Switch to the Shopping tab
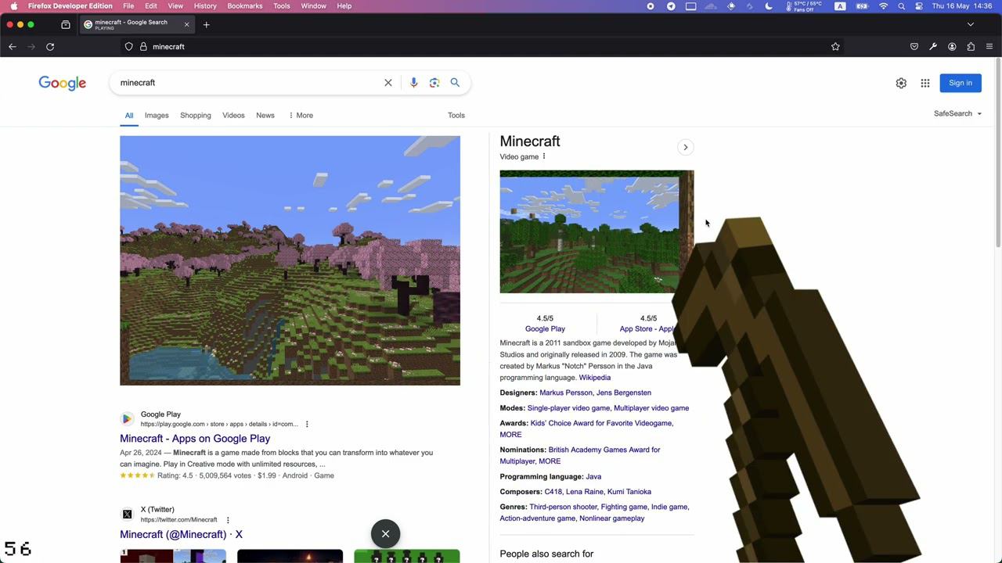This screenshot has width=1002, height=563. 196,116
